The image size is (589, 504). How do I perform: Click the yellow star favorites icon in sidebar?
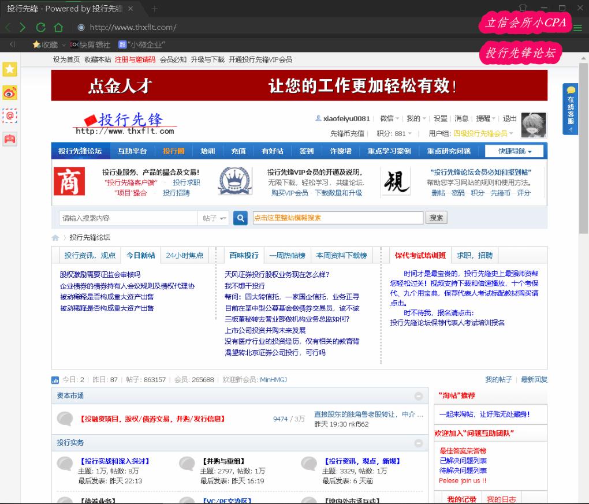coord(10,69)
